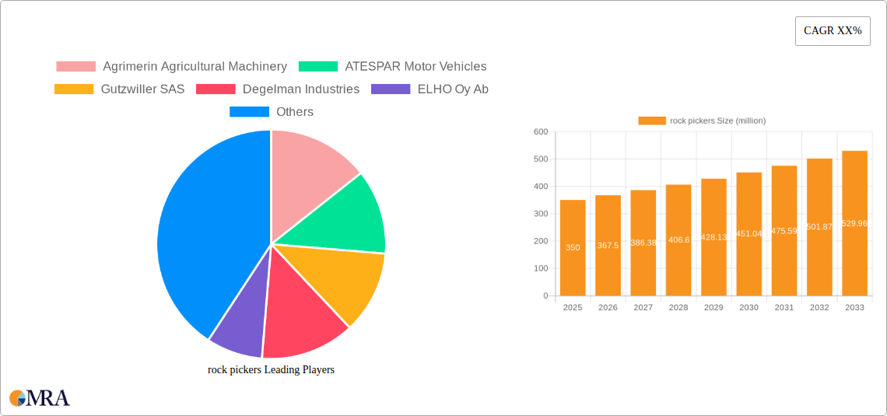Screen dimensions: 887x416
Task: Click the 2030 bar showing 451.04
Action: [749, 234]
